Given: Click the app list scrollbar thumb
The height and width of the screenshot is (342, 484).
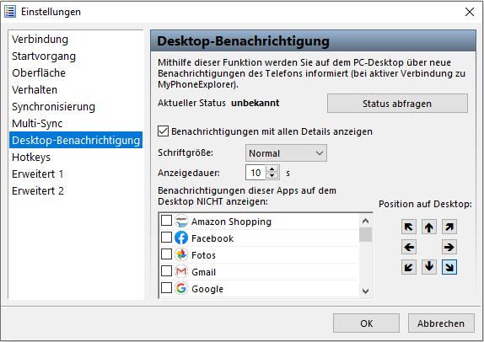Looking at the screenshot, I should pyautogui.click(x=365, y=235).
